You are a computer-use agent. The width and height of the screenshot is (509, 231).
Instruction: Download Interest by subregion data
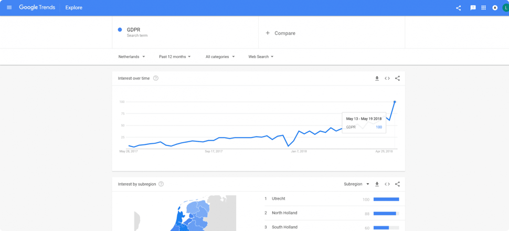pyautogui.click(x=377, y=184)
